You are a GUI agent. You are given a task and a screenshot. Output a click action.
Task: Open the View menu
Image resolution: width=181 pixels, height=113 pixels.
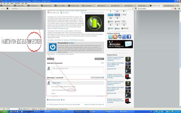pyautogui.click(x=8, y=3)
